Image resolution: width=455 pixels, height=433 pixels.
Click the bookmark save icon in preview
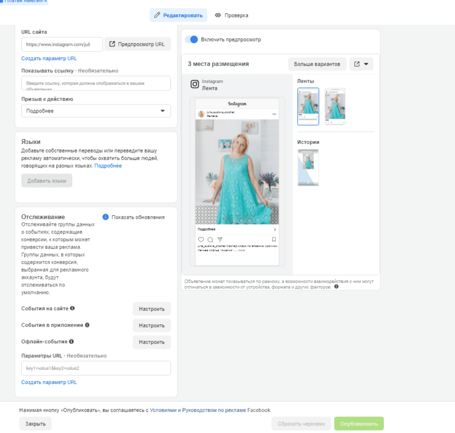tap(274, 240)
